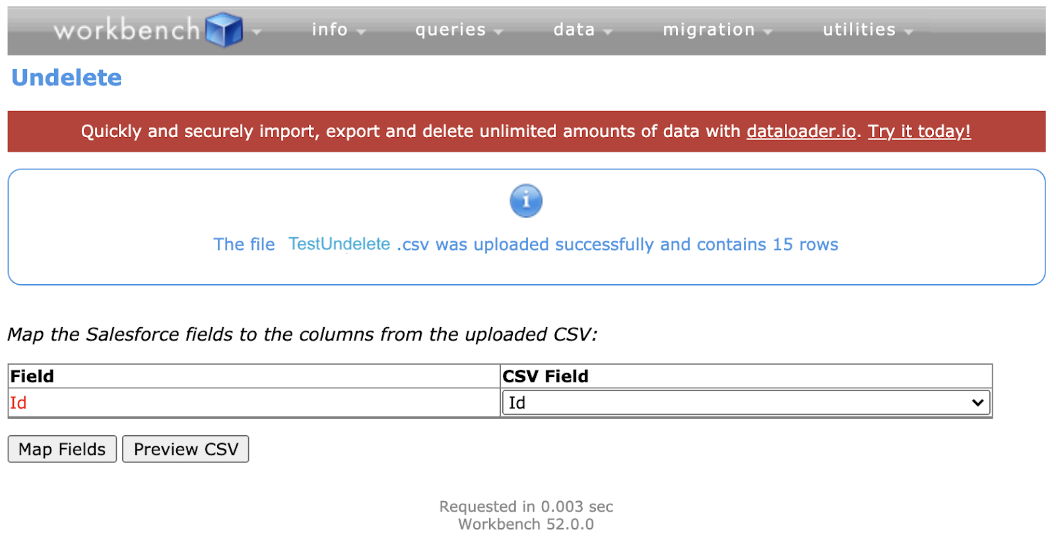The height and width of the screenshot is (542, 1056).
Task: Open the queries menu
Action: click(459, 30)
